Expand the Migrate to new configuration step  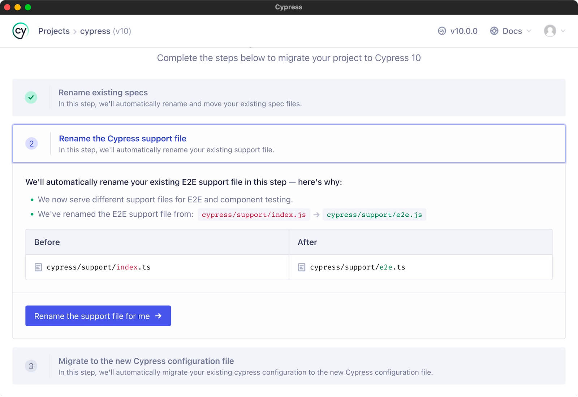(x=146, y=361)
